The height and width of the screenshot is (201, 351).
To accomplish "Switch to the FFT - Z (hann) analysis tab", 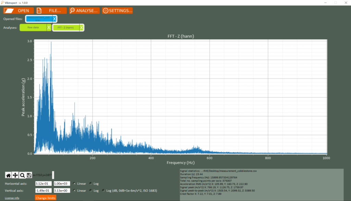I will pyautogui.click(x=66, y=27).
